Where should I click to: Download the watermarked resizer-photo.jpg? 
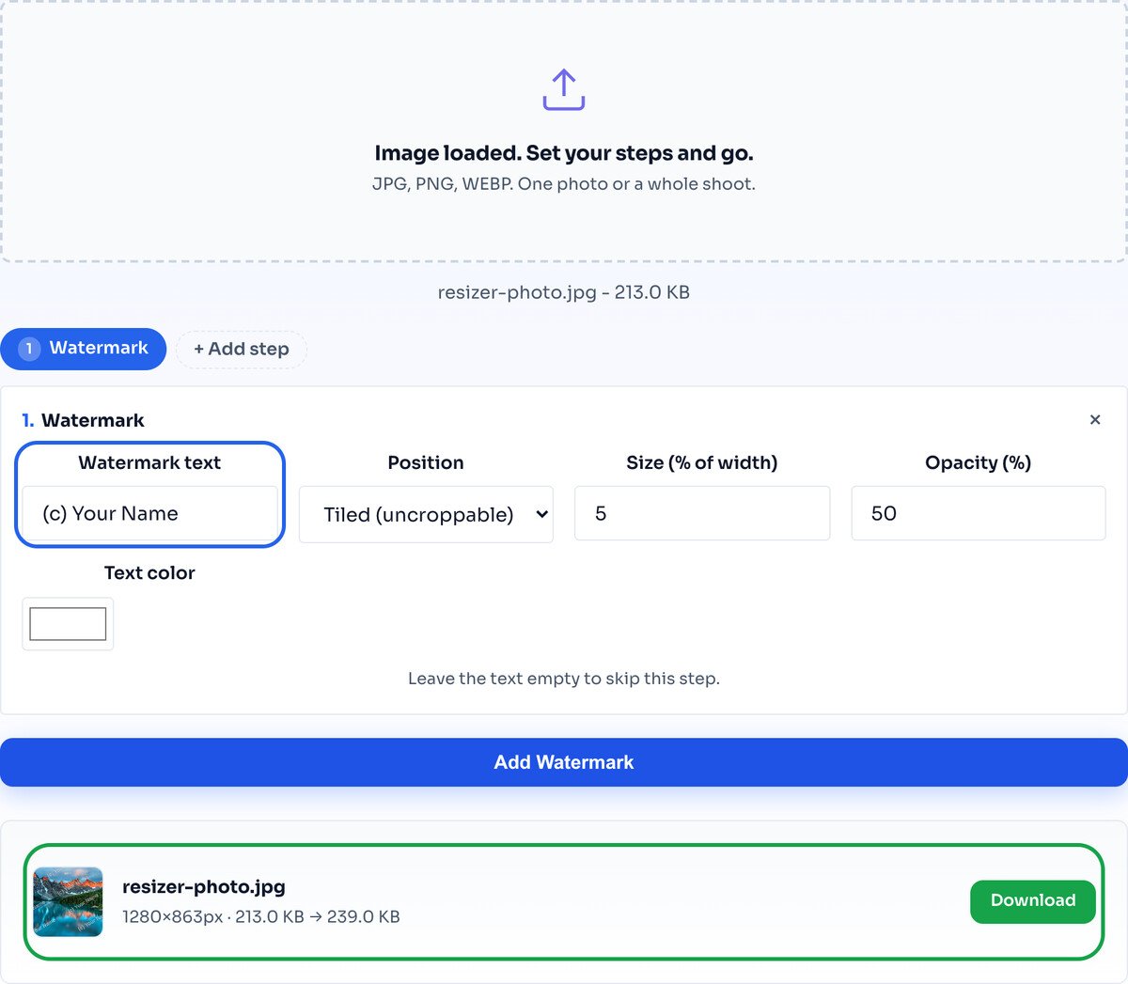pos(1033,900)
